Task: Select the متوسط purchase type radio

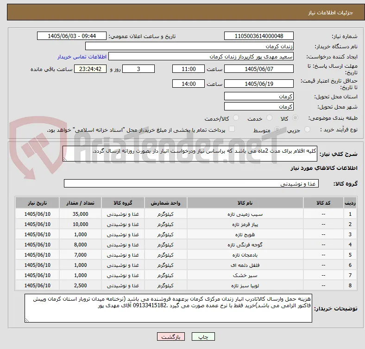Action: (277, 129)
